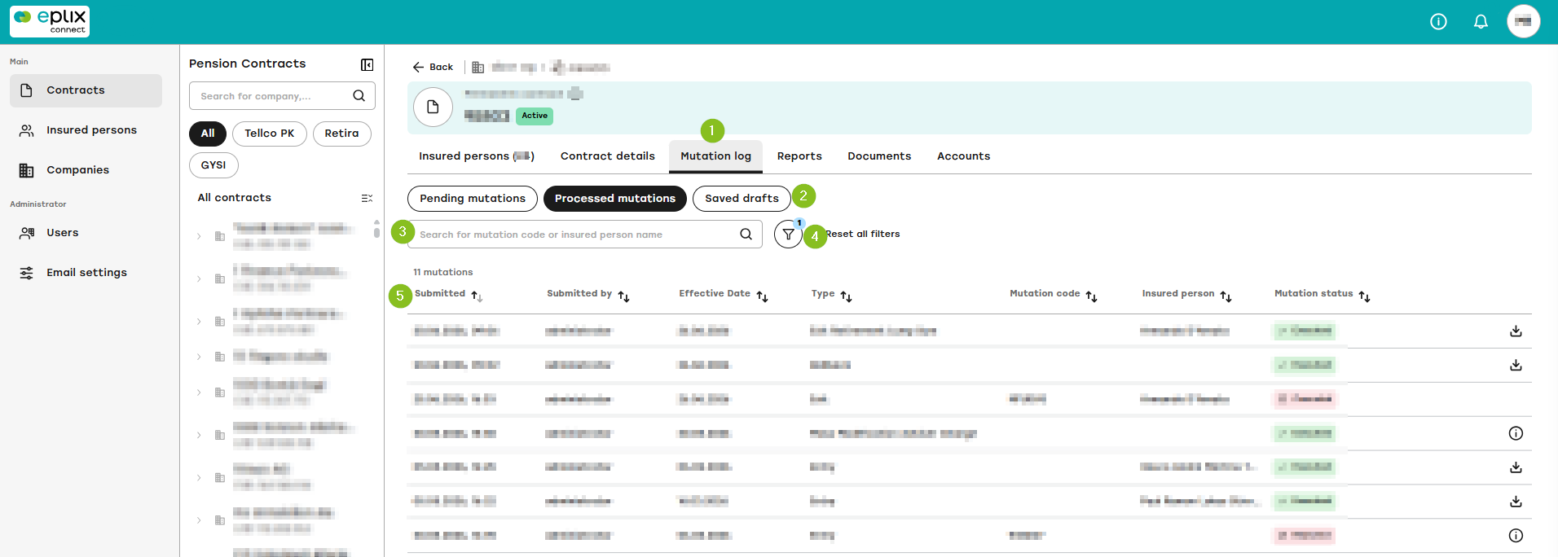Click the search magnifier in company search

coord(359,96)
